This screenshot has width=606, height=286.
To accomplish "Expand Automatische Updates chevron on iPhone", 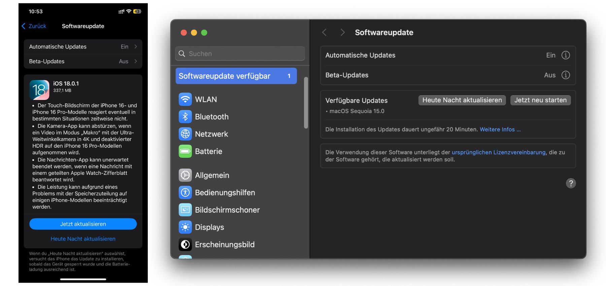I will 136,47.
